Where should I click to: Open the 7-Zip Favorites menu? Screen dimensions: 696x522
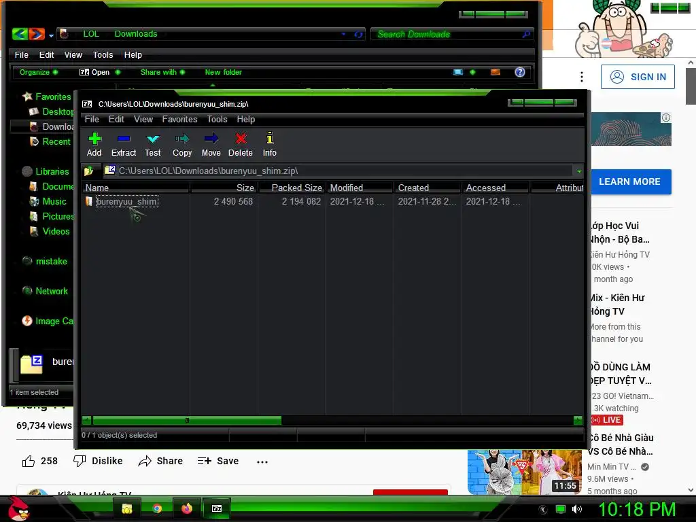[179, 120]
